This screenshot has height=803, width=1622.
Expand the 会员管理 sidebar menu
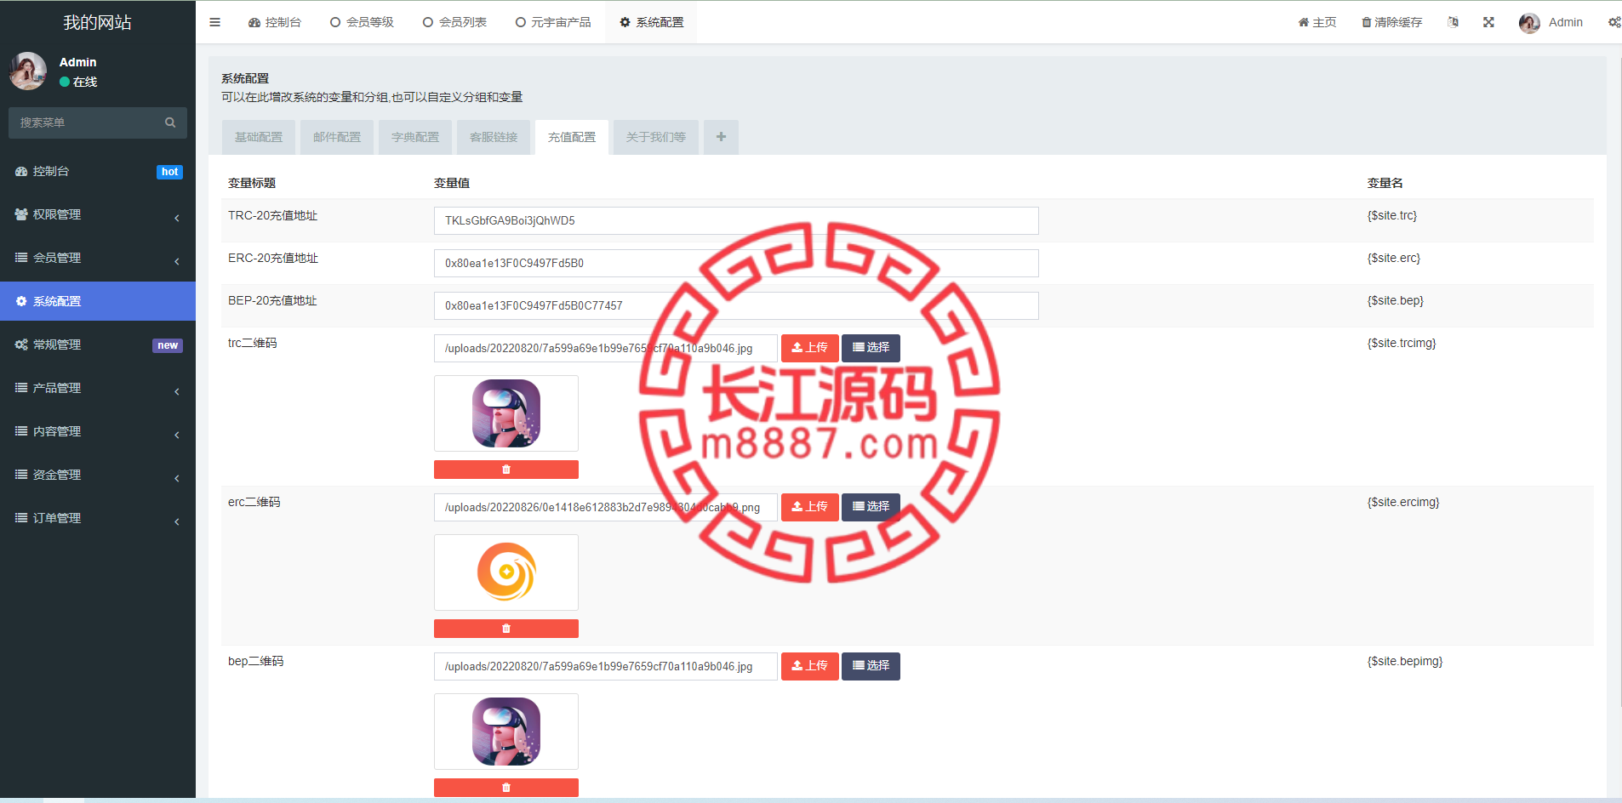click(x=98, y=258)
